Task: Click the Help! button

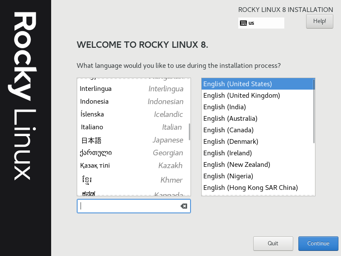Action: [319, 21]
